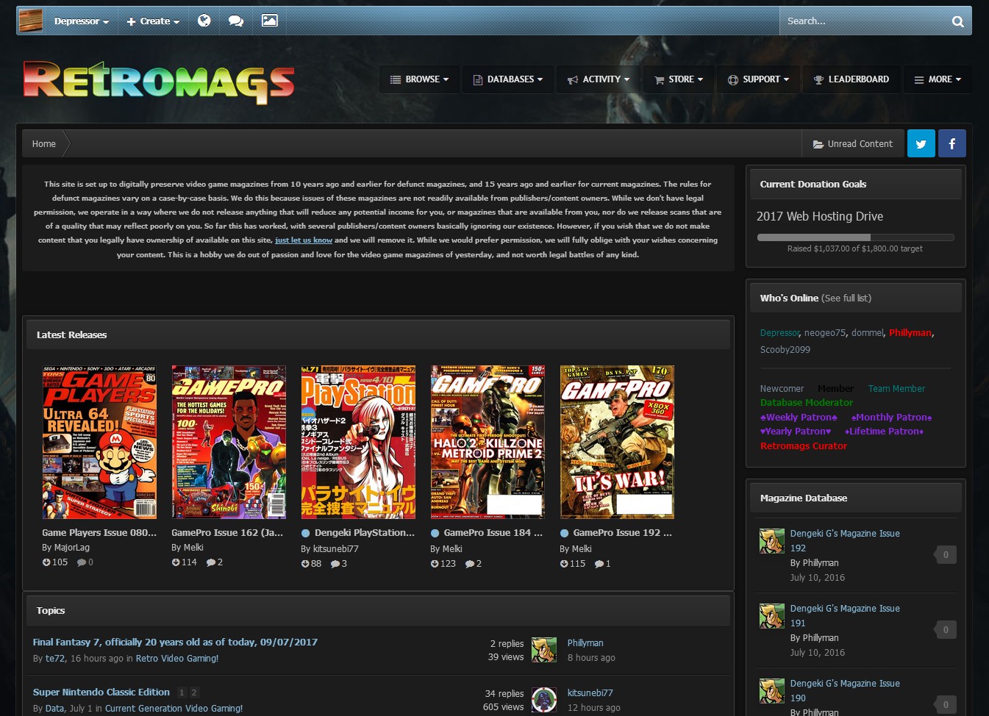Expand the Store menu

tap(679, 79)
